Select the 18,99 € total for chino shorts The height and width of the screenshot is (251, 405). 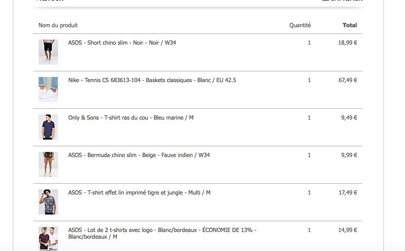(347, 43)
